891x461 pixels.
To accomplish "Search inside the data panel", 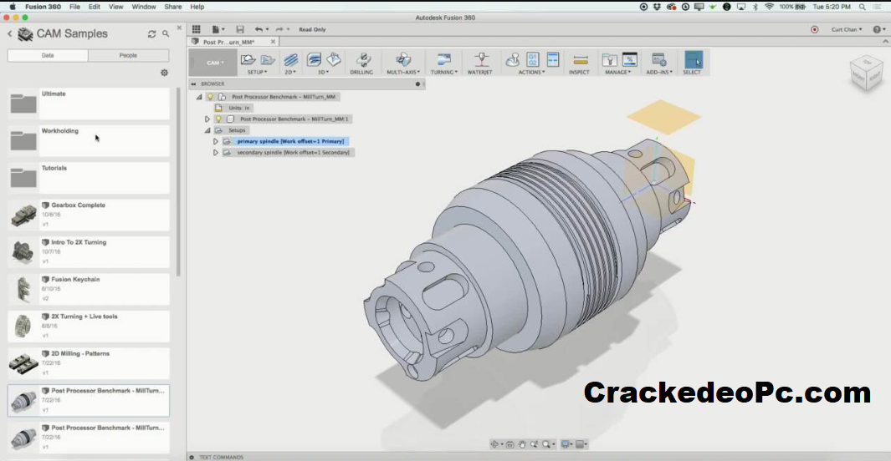I will point(166,34).
